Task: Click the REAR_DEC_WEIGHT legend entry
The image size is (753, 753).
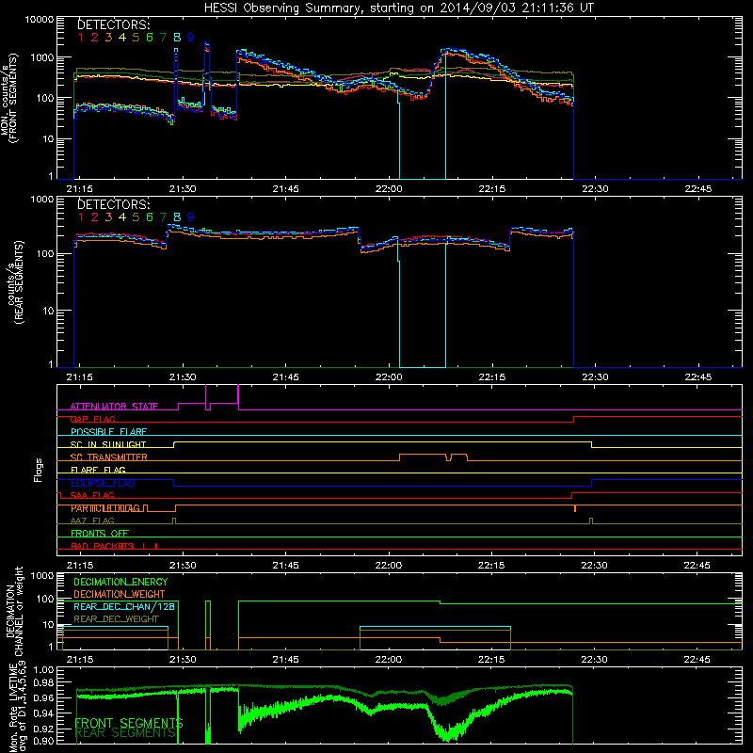Action: click(116, 619)
